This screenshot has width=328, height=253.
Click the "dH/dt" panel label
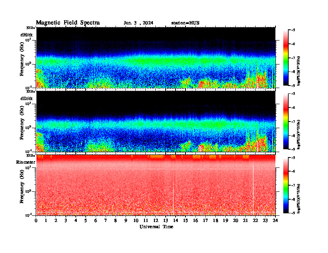tap(27, 35)
